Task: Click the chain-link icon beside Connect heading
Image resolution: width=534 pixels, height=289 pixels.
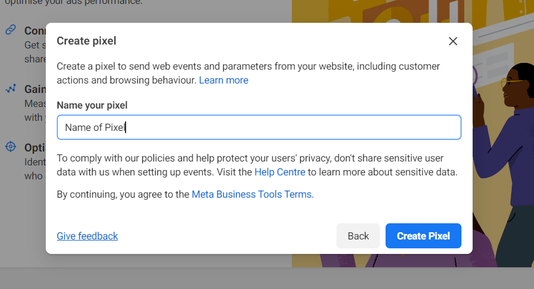Action: [x=11, y=30]
